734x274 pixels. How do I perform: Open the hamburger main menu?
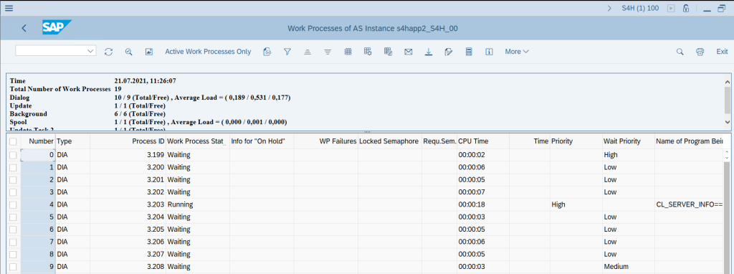(x=9, y=8)
